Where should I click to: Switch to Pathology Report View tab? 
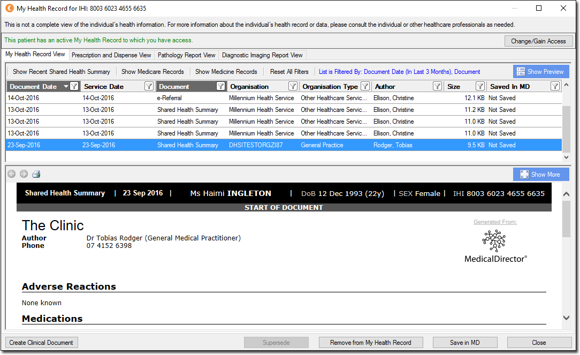pos(186,55)
